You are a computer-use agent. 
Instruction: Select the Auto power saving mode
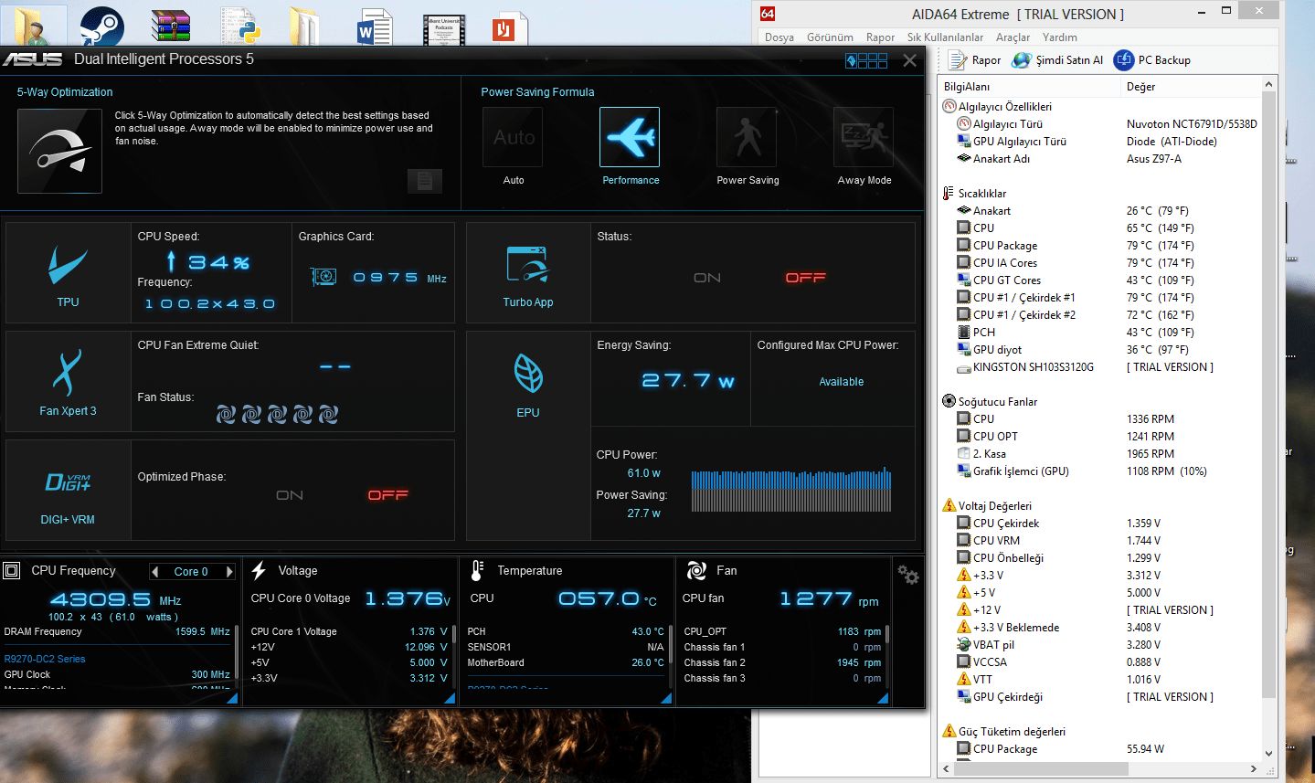513,137
